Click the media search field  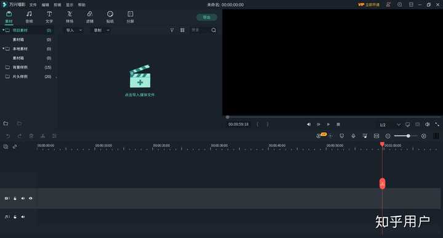click(x=200, y=30)
